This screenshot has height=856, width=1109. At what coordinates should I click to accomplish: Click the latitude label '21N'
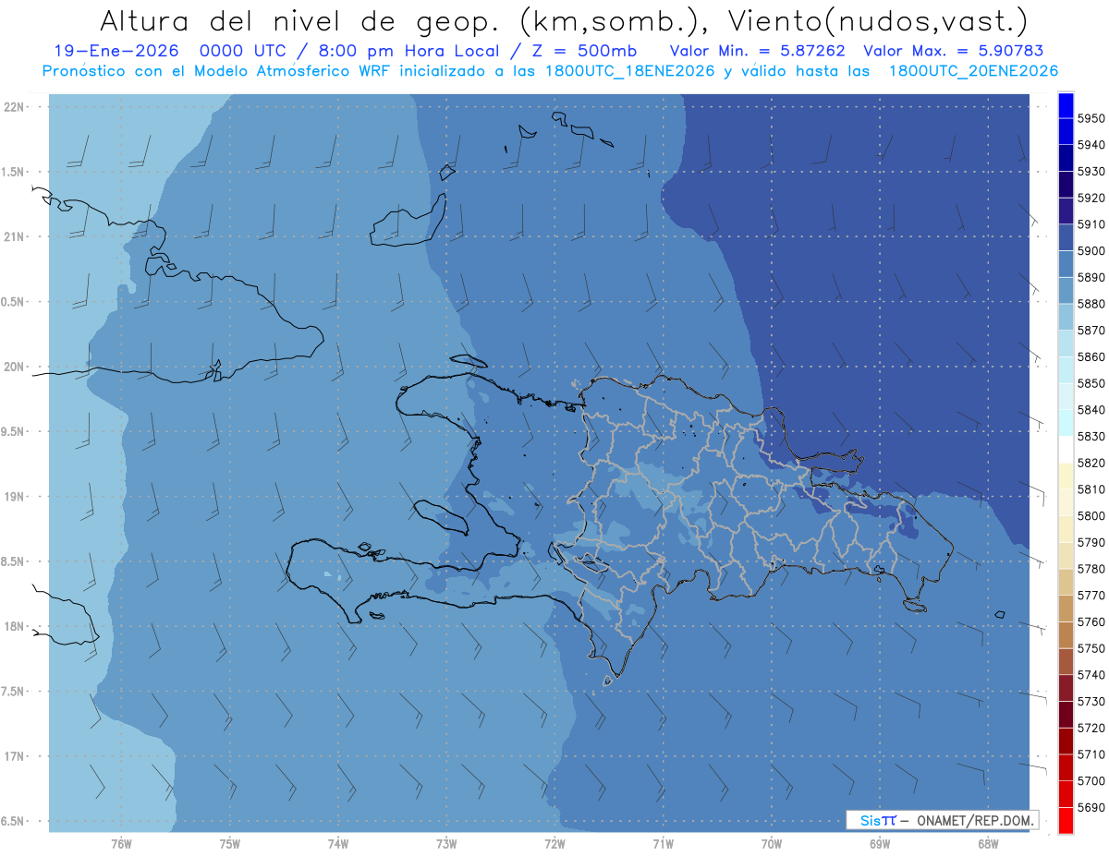(16, 237)
